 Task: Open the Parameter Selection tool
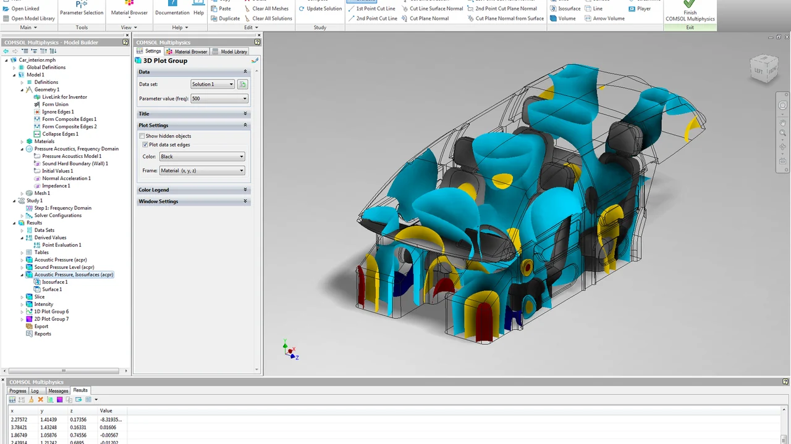82,9
